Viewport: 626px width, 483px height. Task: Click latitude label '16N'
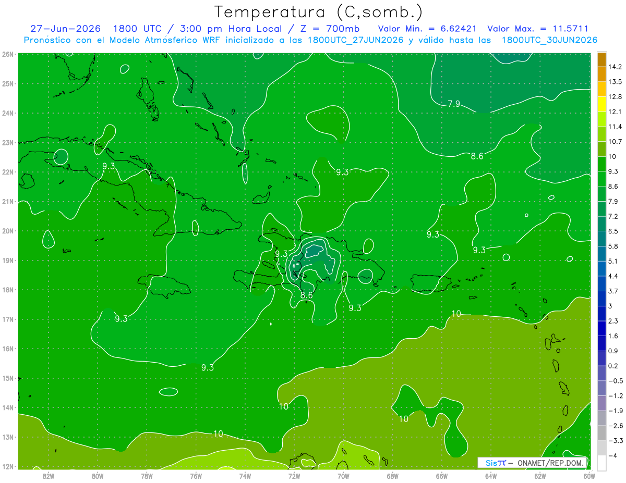pos(8,349)
